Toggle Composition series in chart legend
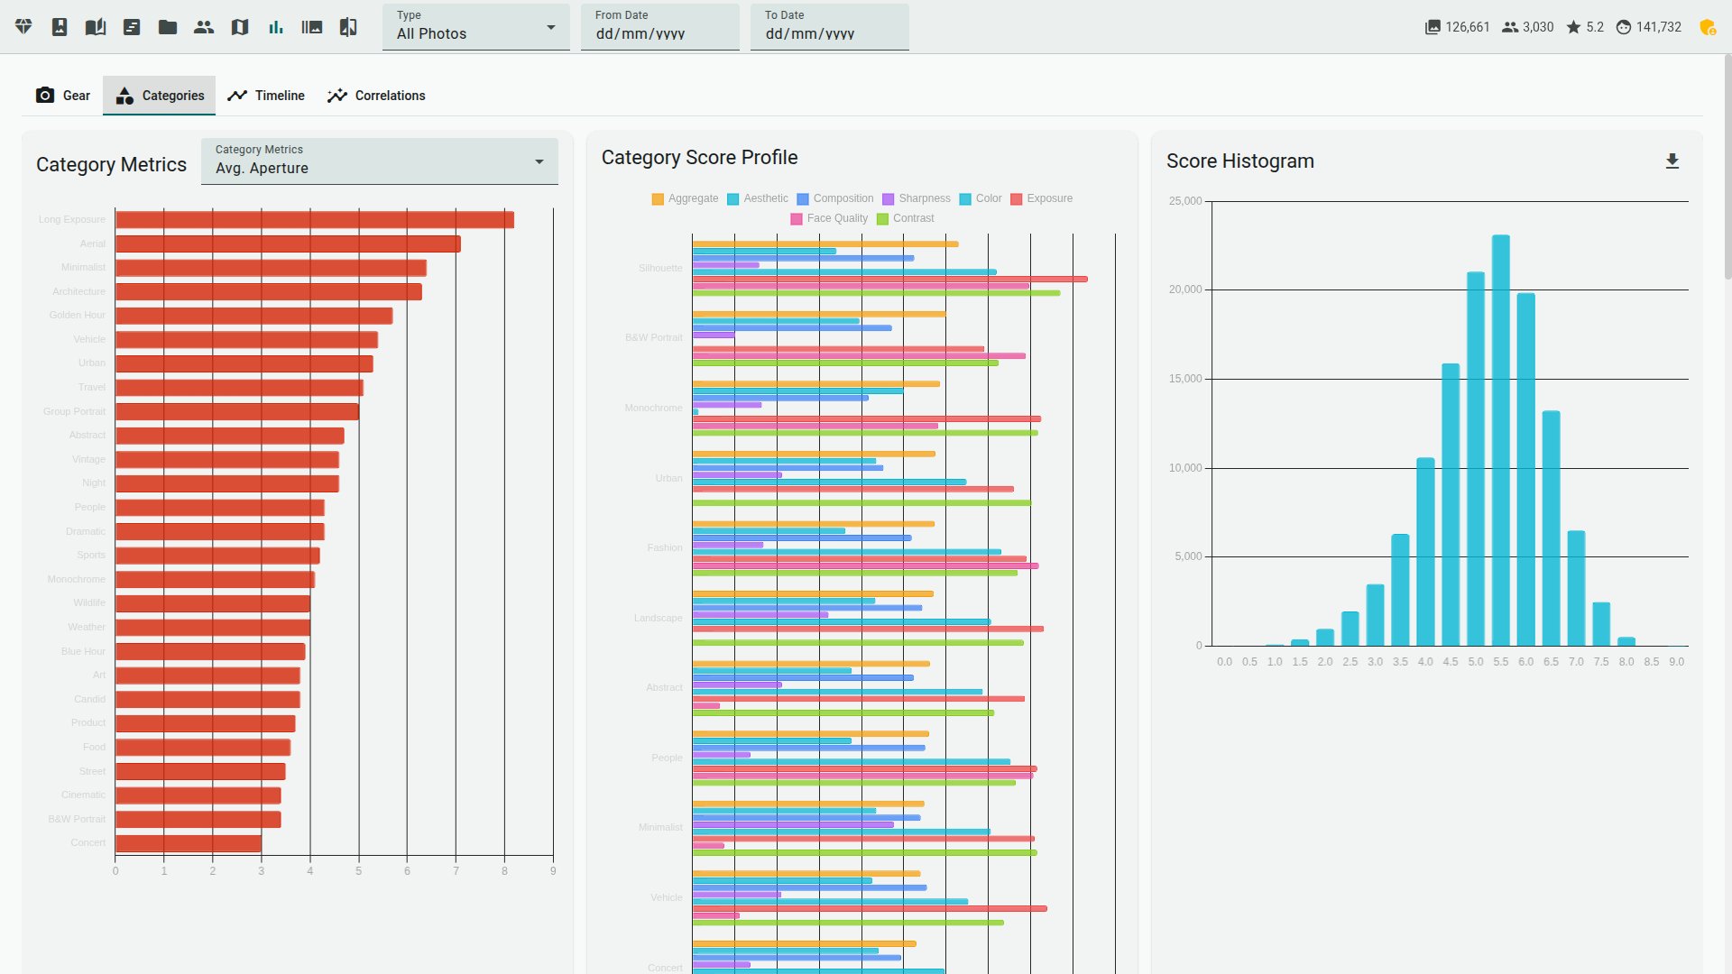This screenshot has width=1732, height=974. tap(835, 198)
